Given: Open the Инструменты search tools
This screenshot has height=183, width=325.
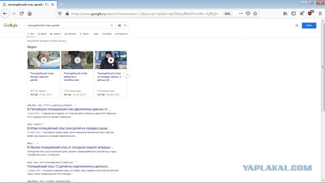Looking at the screenshot, I should [121, 34].
